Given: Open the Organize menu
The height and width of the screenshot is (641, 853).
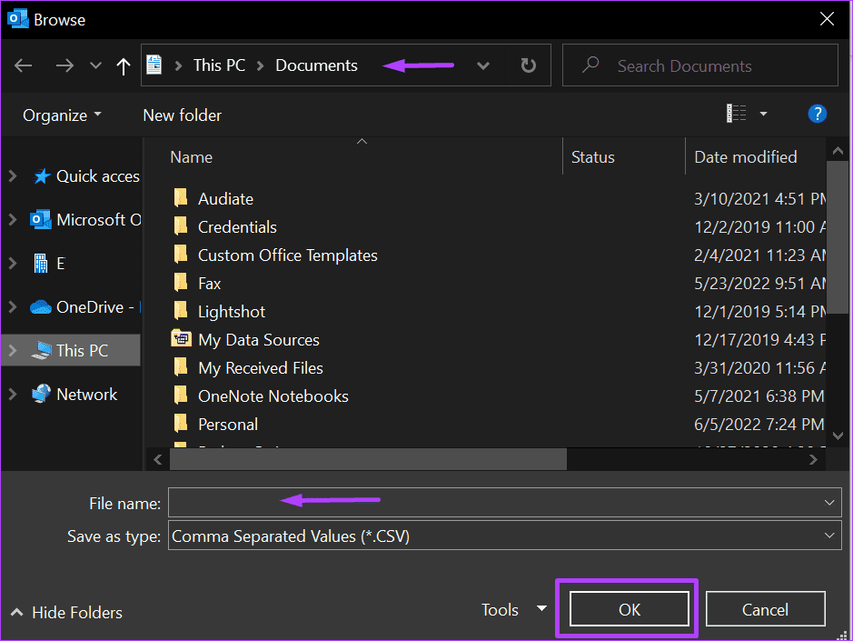Looking at the screenshot, I should tap(62, 115).
